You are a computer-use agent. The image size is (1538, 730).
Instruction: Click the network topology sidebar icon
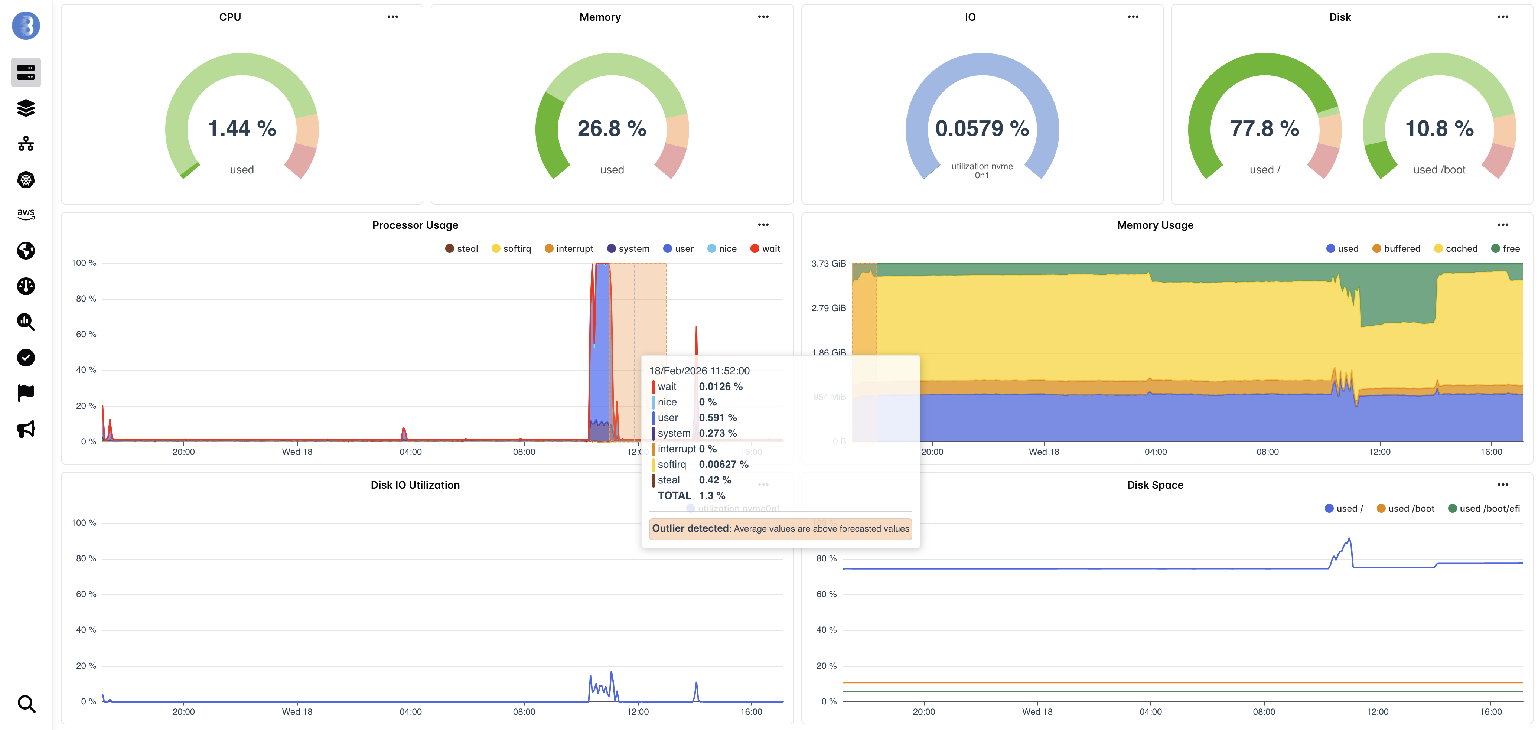coord(26,143)
